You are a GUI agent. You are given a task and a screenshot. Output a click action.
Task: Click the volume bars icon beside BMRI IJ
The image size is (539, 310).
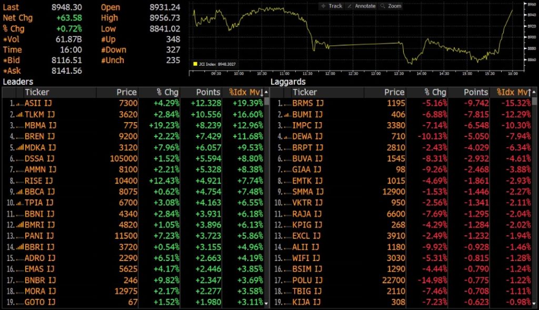(x=20, y=225)
